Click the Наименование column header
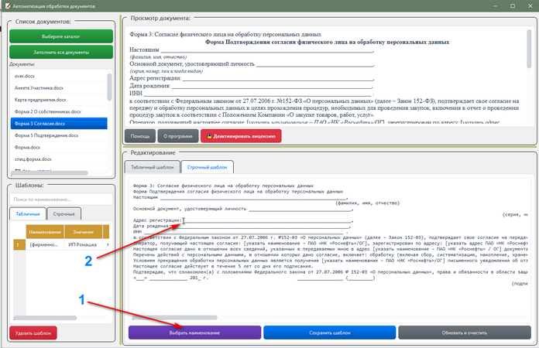The image size is (539, 348). pyautogui.click(x=45, y=232)
